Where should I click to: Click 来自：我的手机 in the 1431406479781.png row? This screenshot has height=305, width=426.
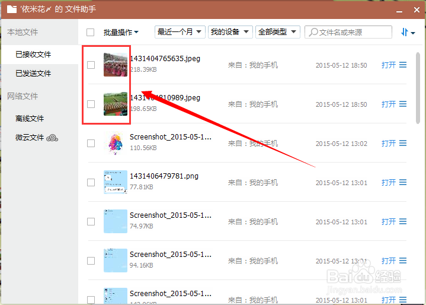point(252,183)
